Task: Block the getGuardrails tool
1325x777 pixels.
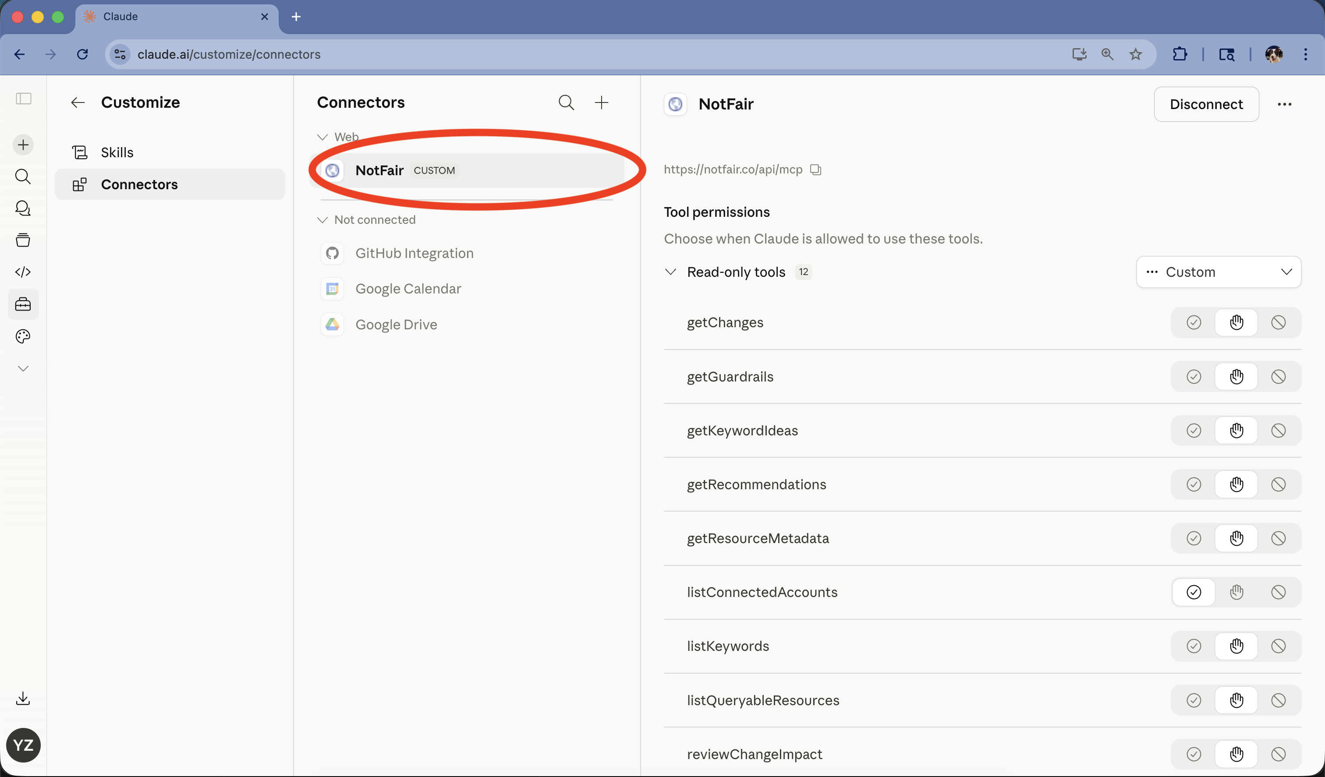Action: point(1278,376)
